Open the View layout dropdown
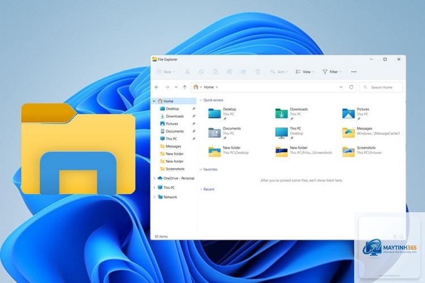The image size is (425, 283). pos(305,72)
